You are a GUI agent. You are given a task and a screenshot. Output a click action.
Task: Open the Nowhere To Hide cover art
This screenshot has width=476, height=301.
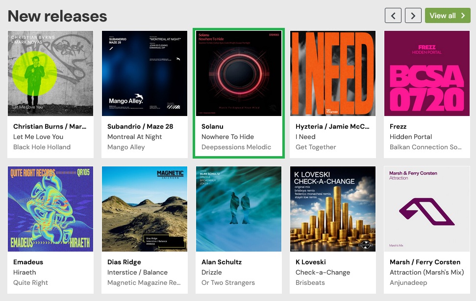[239, 73]
